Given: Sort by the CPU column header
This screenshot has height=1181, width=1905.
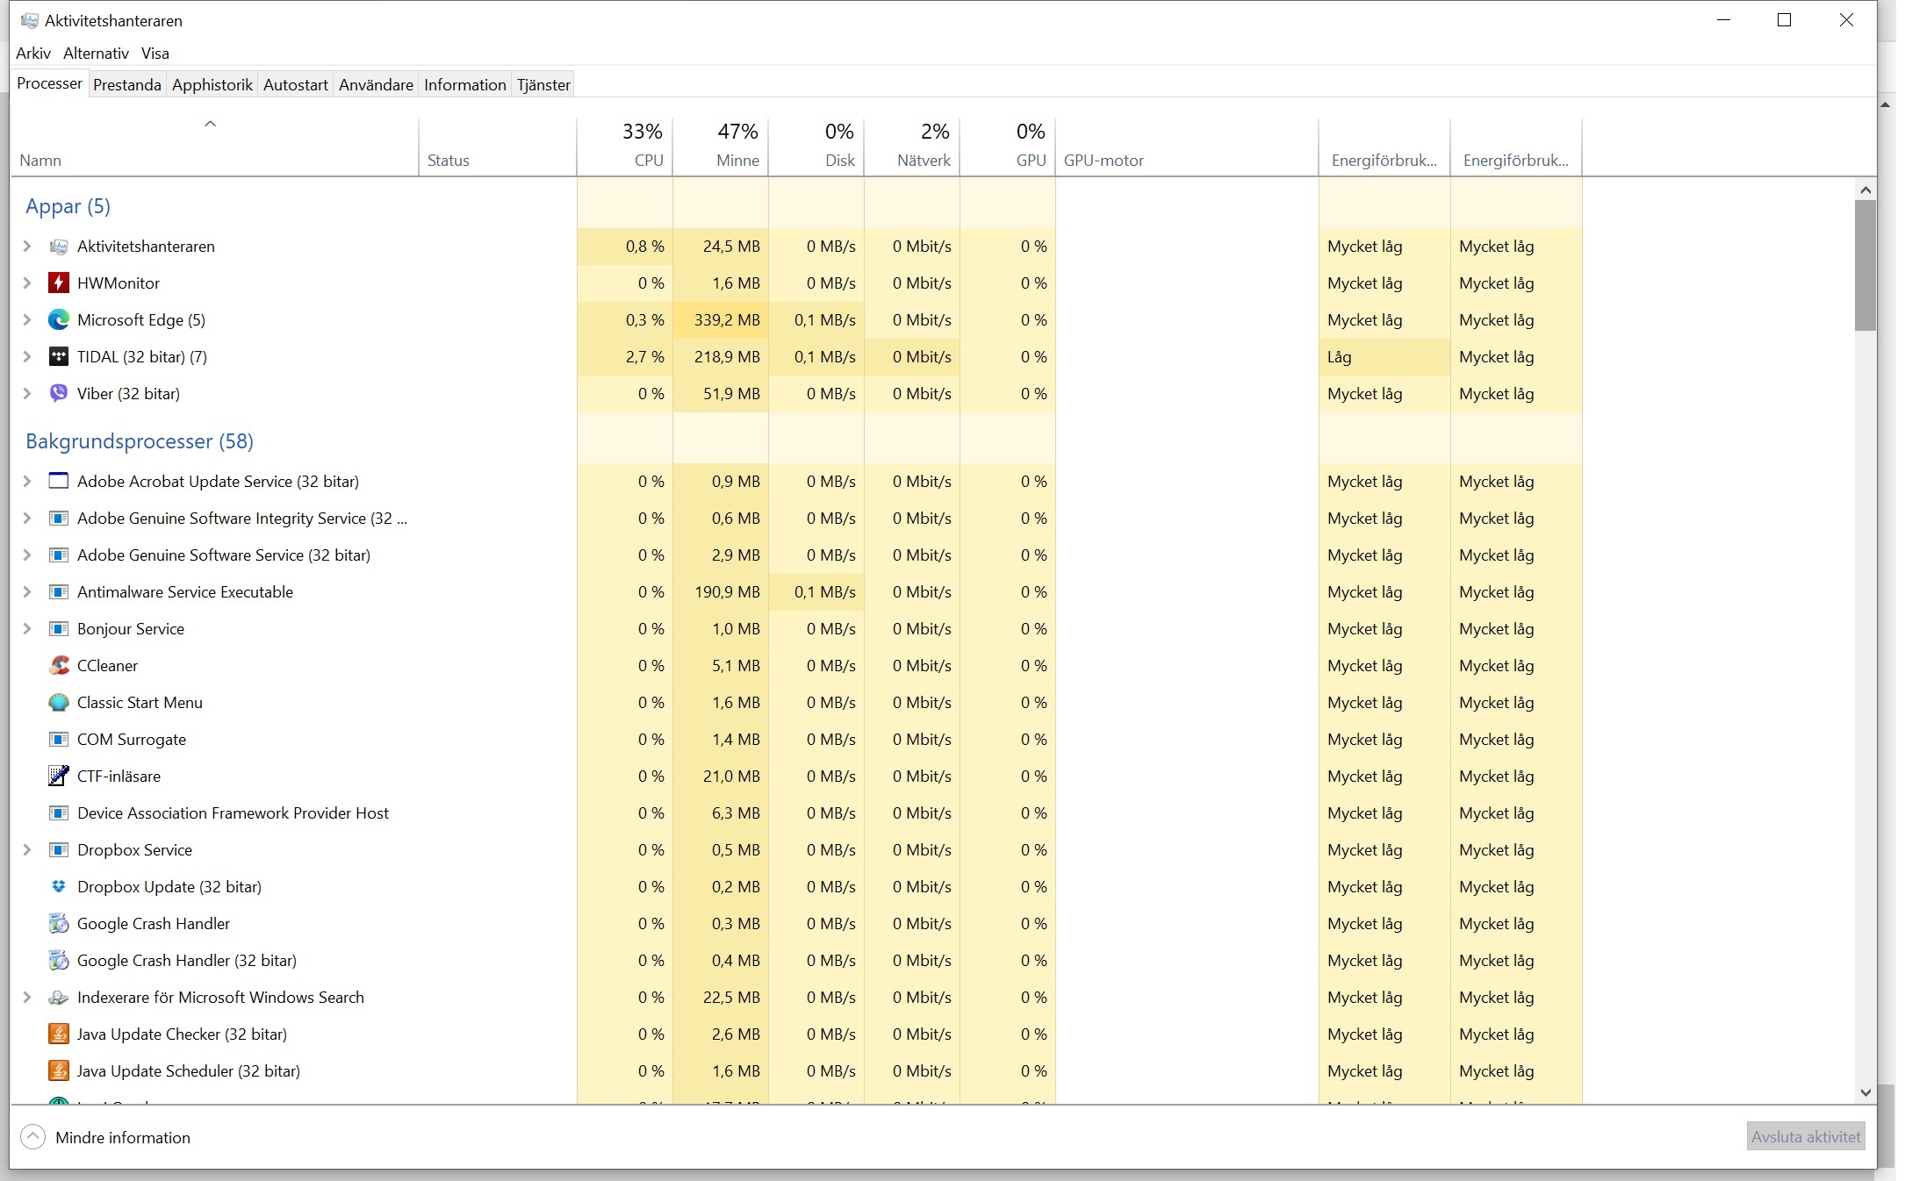Looking at the screenshot, I should coord(625,147).
